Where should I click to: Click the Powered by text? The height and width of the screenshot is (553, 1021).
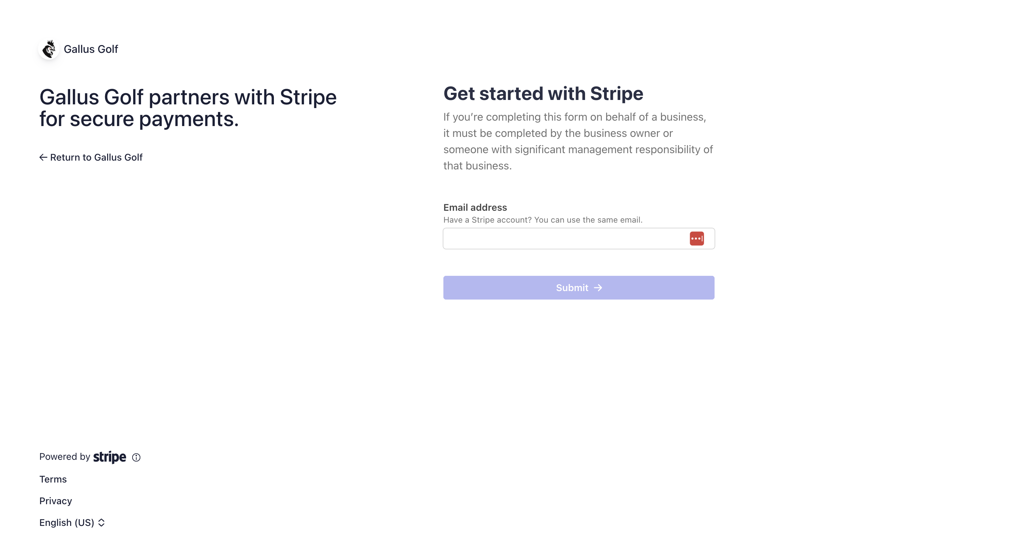pyautogui.click(x=65, y=457)
